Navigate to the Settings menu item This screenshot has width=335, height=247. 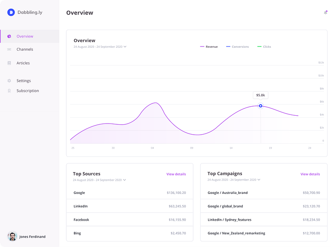(30, 81)
